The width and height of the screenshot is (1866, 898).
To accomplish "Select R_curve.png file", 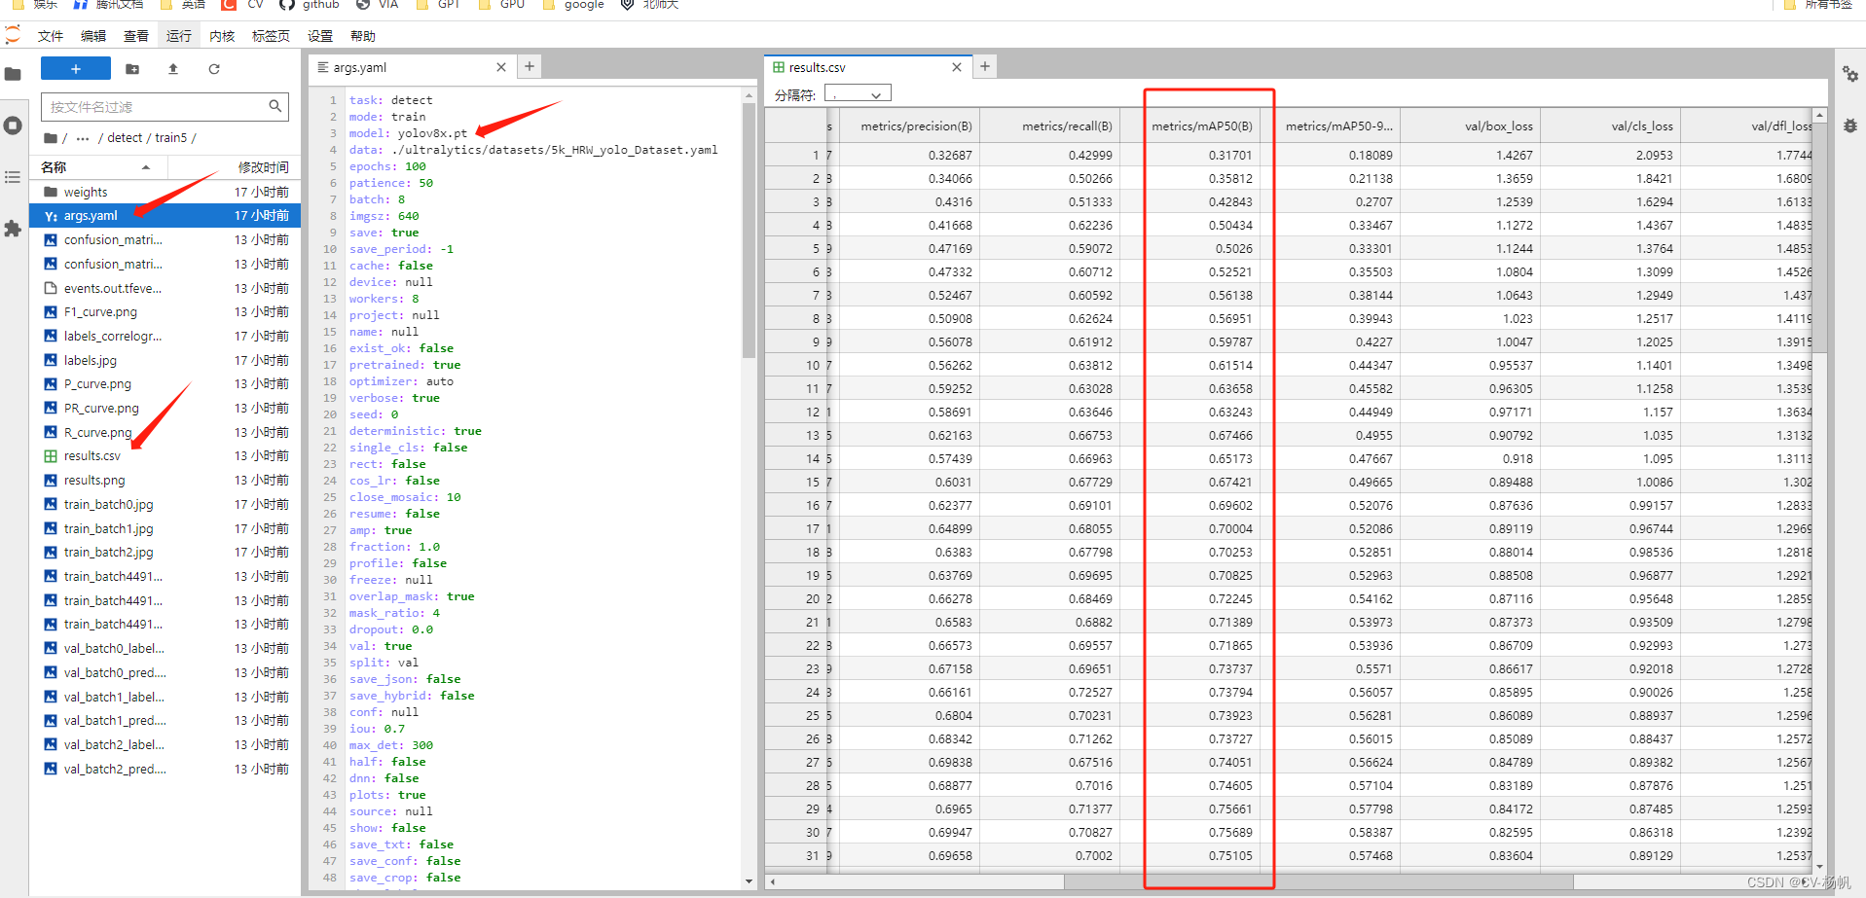I will pos(165,433).
